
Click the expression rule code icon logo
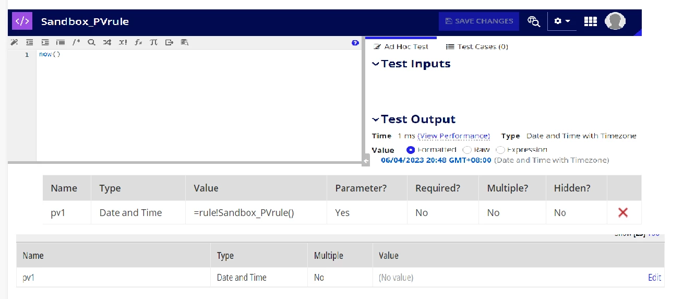pos(22,21)
